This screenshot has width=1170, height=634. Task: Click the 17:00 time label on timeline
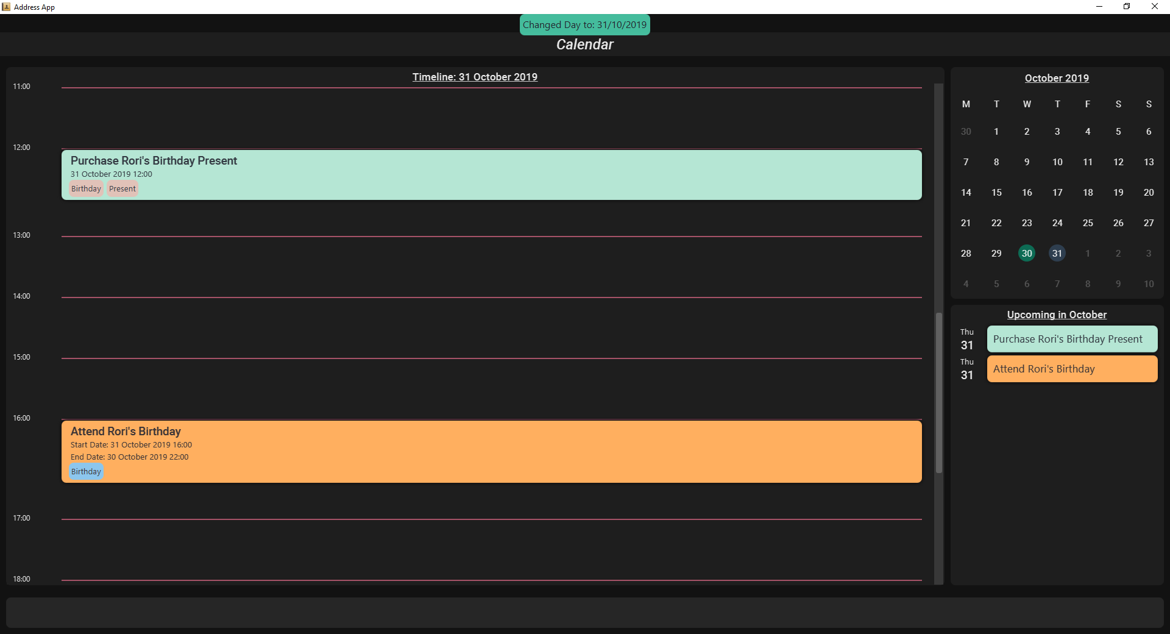[21, 518]
